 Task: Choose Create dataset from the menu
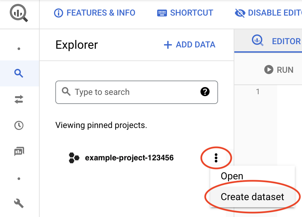click(x=253, y=197)
